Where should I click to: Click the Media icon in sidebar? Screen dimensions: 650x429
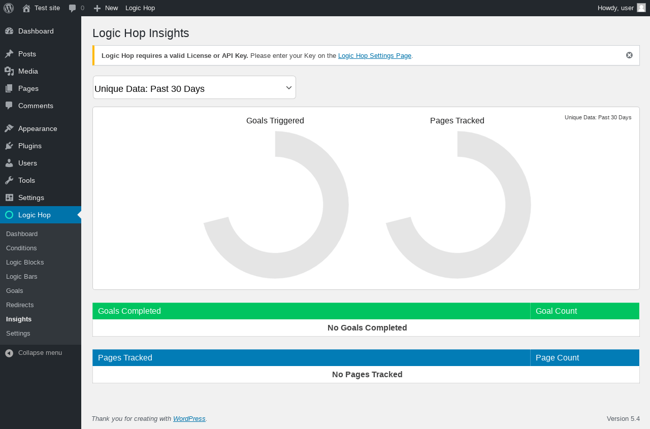9,71
